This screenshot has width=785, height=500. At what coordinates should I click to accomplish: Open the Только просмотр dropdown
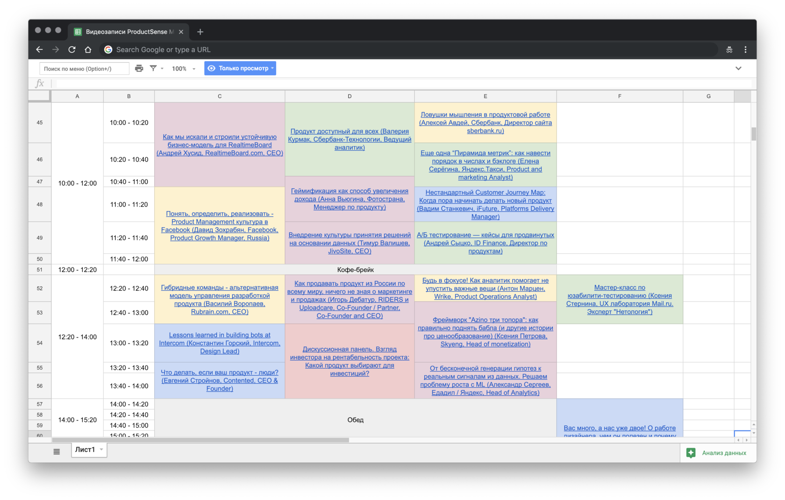coord(240,68)
